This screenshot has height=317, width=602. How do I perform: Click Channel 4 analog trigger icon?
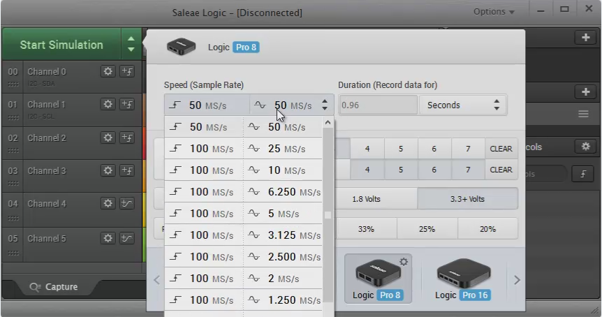tap(127, 204)
